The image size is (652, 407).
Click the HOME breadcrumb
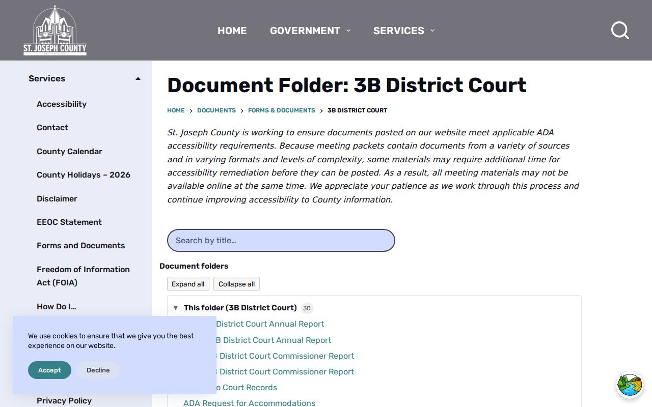click(176, 110)
